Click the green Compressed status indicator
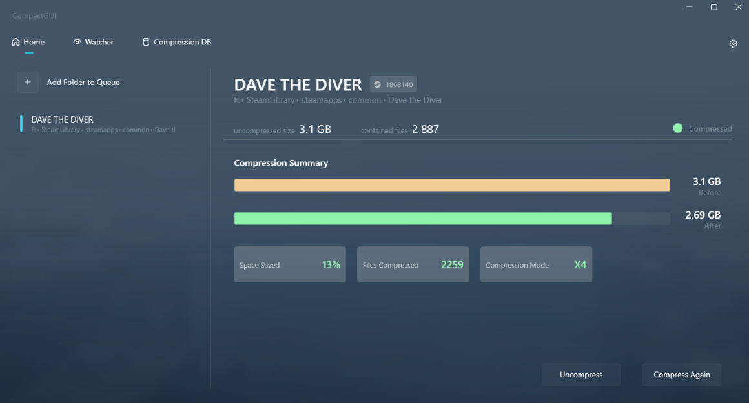Screen dimensions: 749x403 click(x=678, y=128)
